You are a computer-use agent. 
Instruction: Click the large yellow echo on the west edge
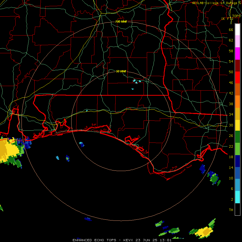tap(10, 151)
